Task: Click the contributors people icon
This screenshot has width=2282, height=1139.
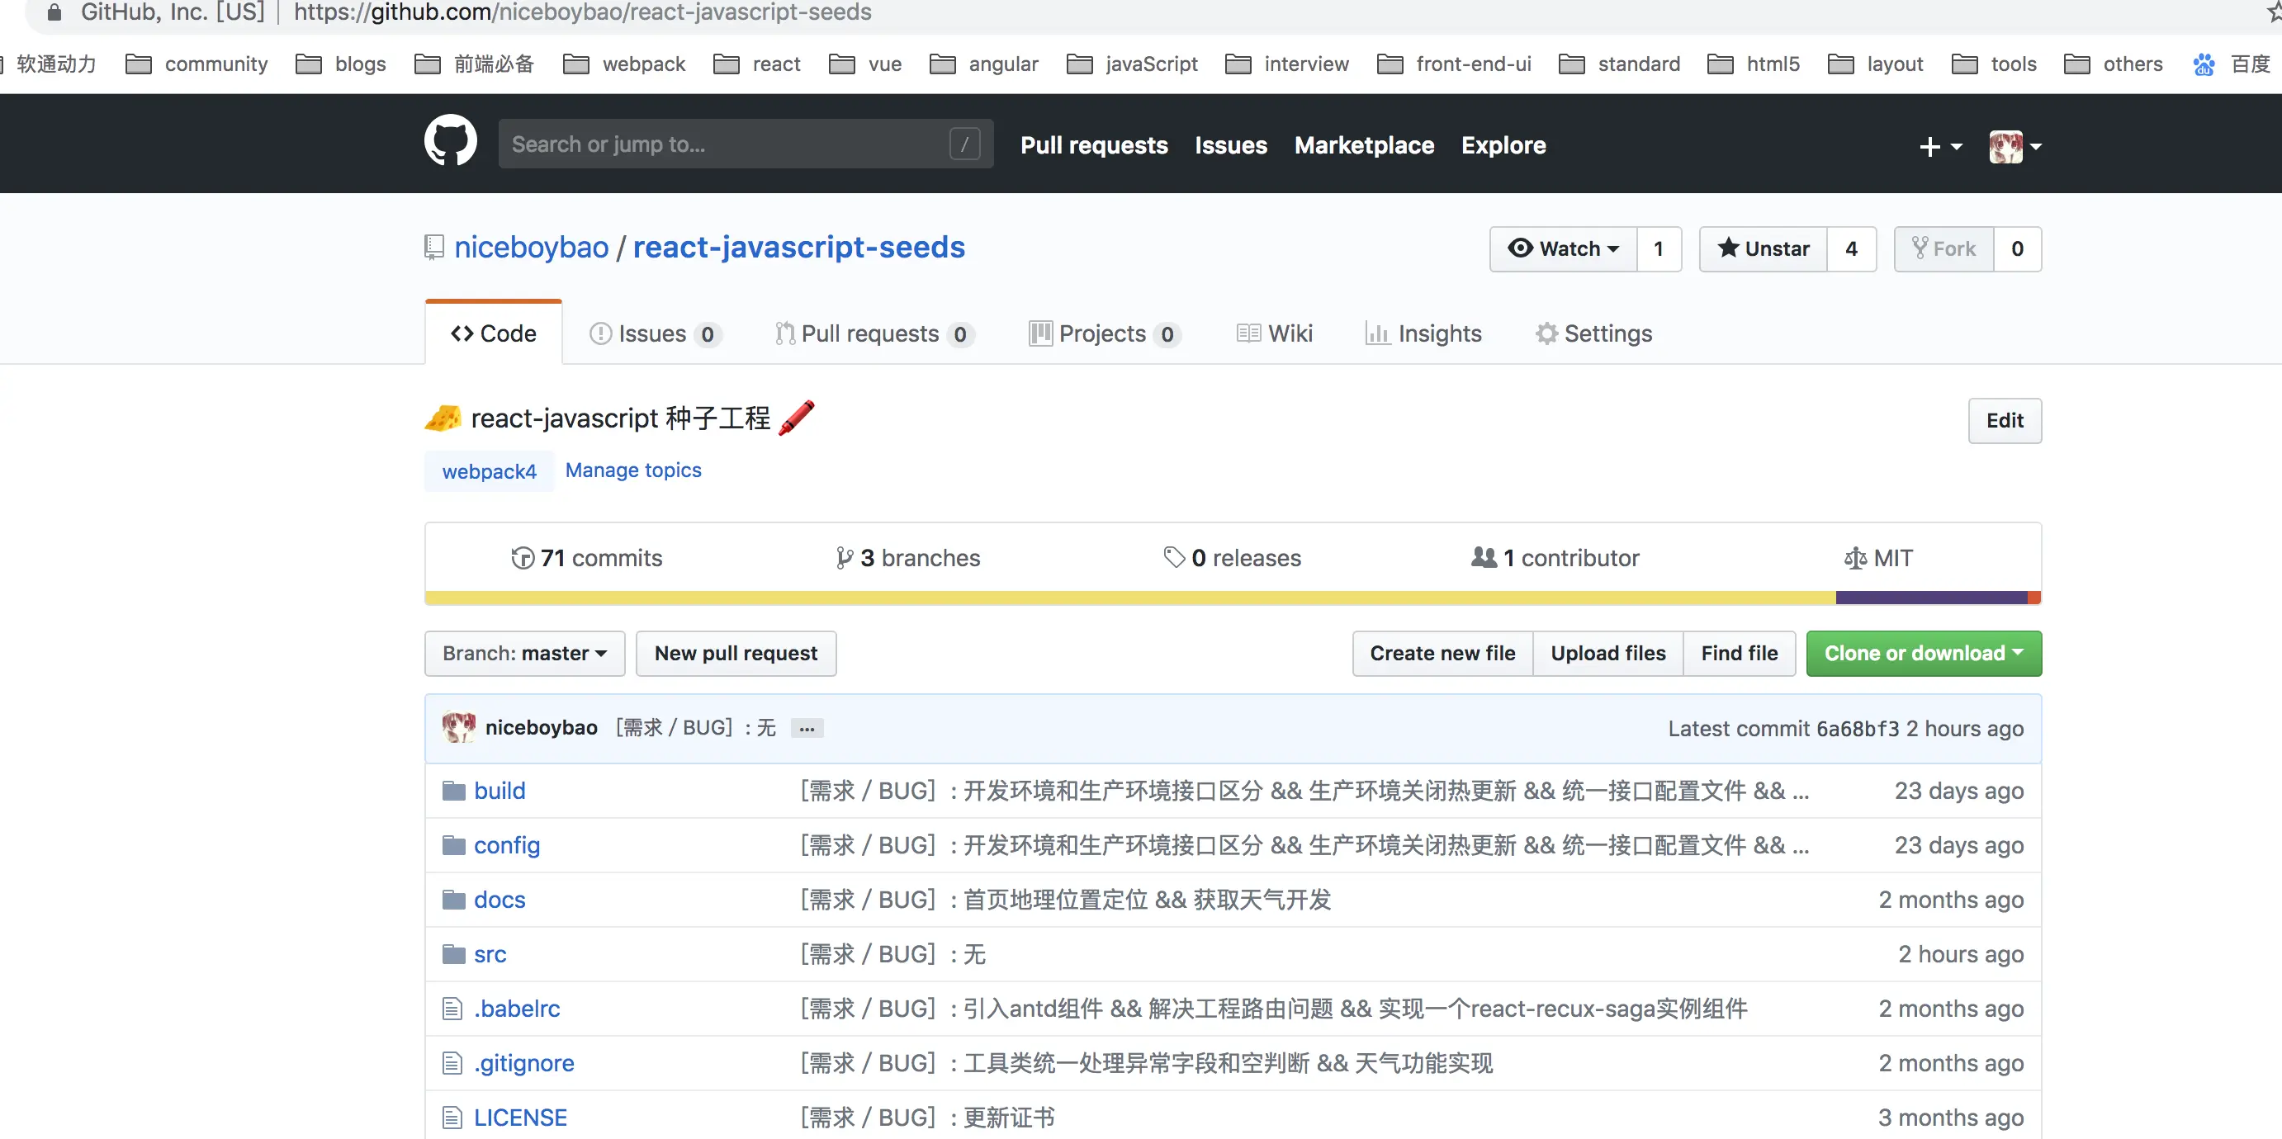Action: (x=1484, y=557)
